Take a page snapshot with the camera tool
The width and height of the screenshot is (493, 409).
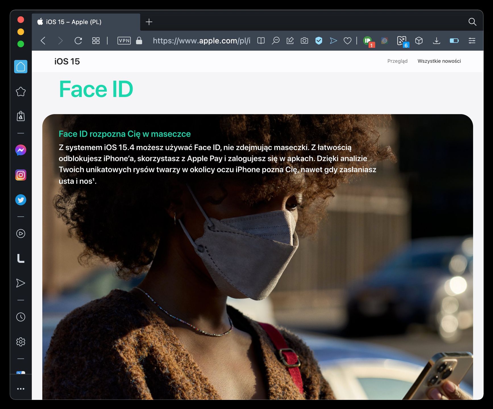(304, 41)
